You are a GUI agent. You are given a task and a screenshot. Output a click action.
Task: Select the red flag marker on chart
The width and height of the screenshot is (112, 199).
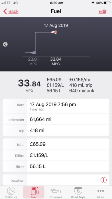(x=53, y=32)
